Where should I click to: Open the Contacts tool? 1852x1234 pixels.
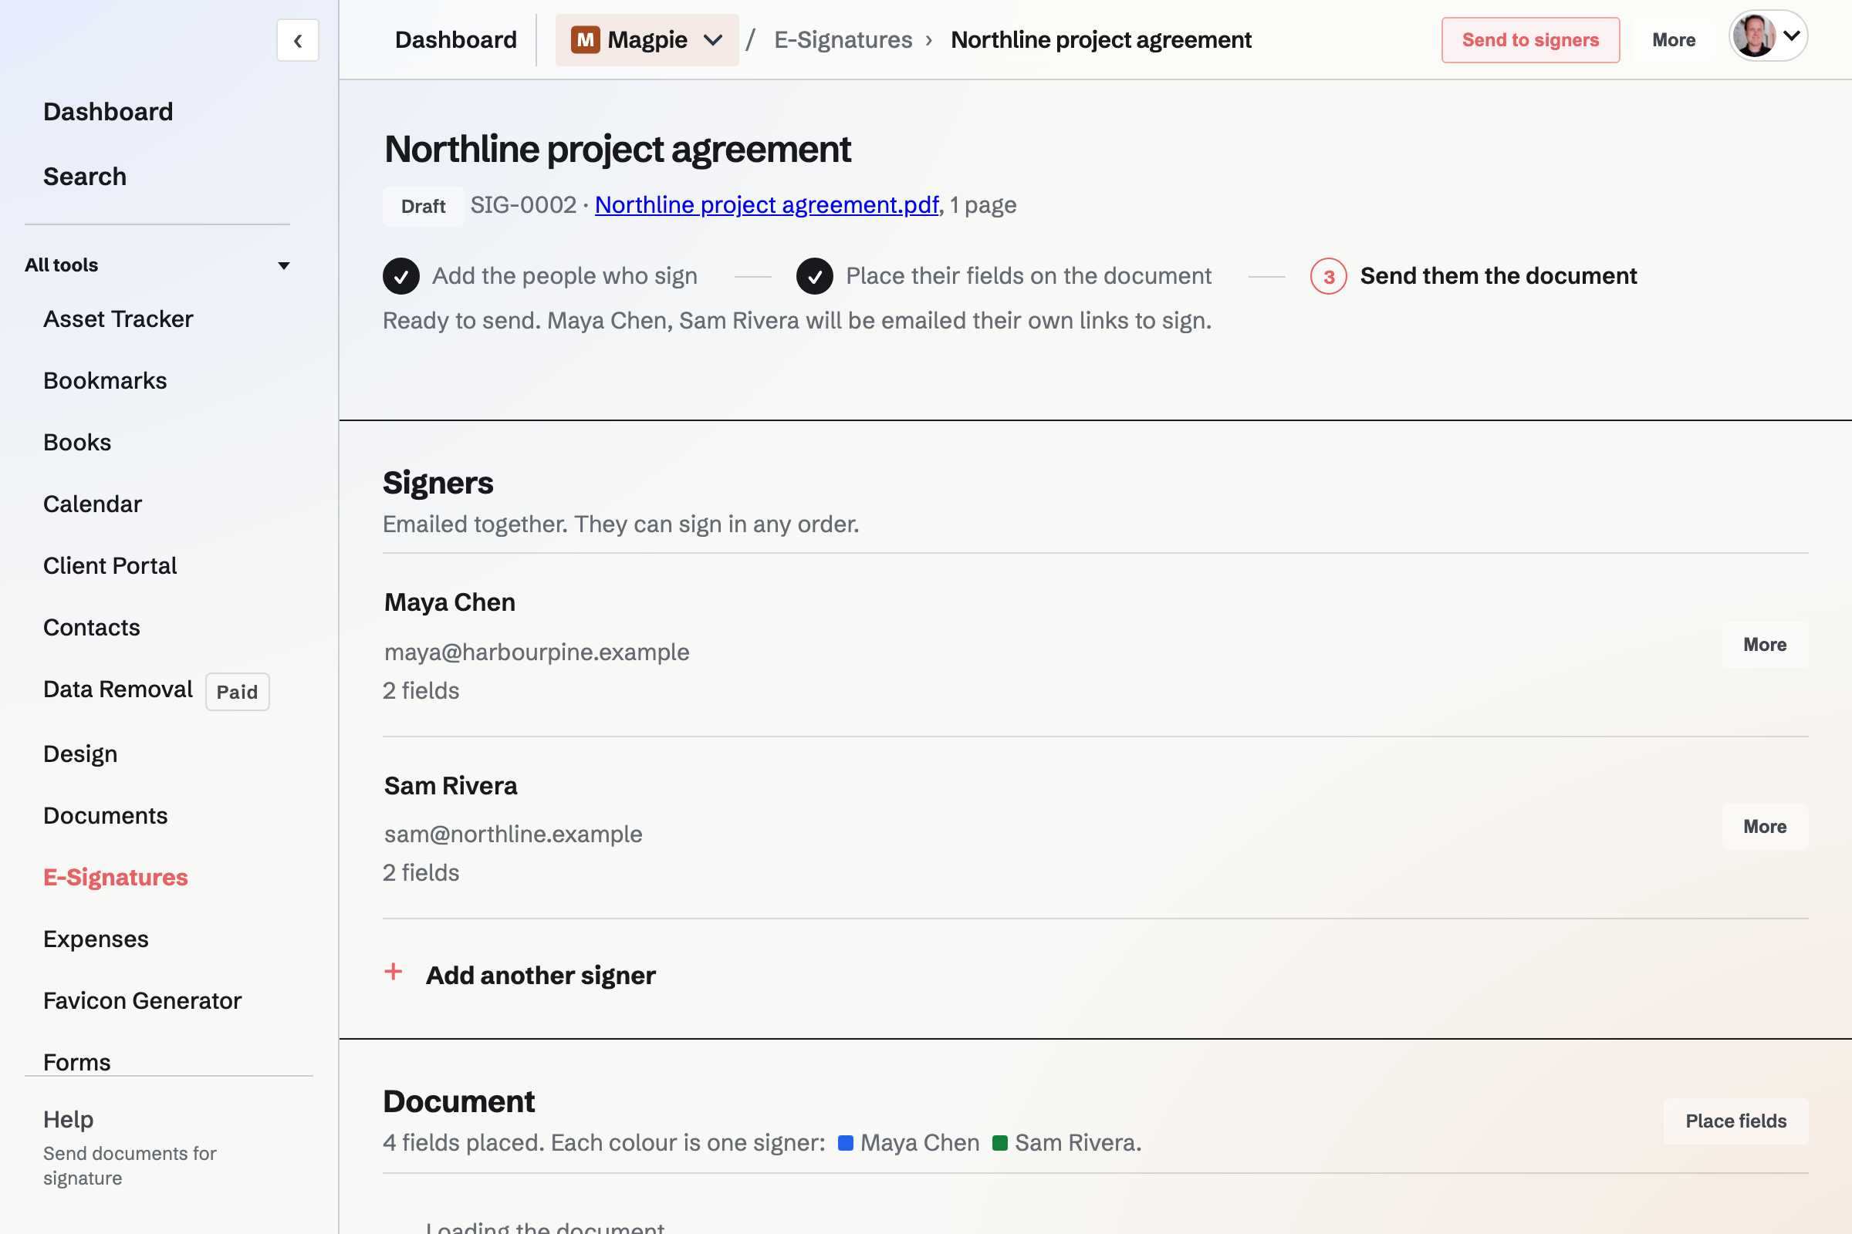point(91,627)
